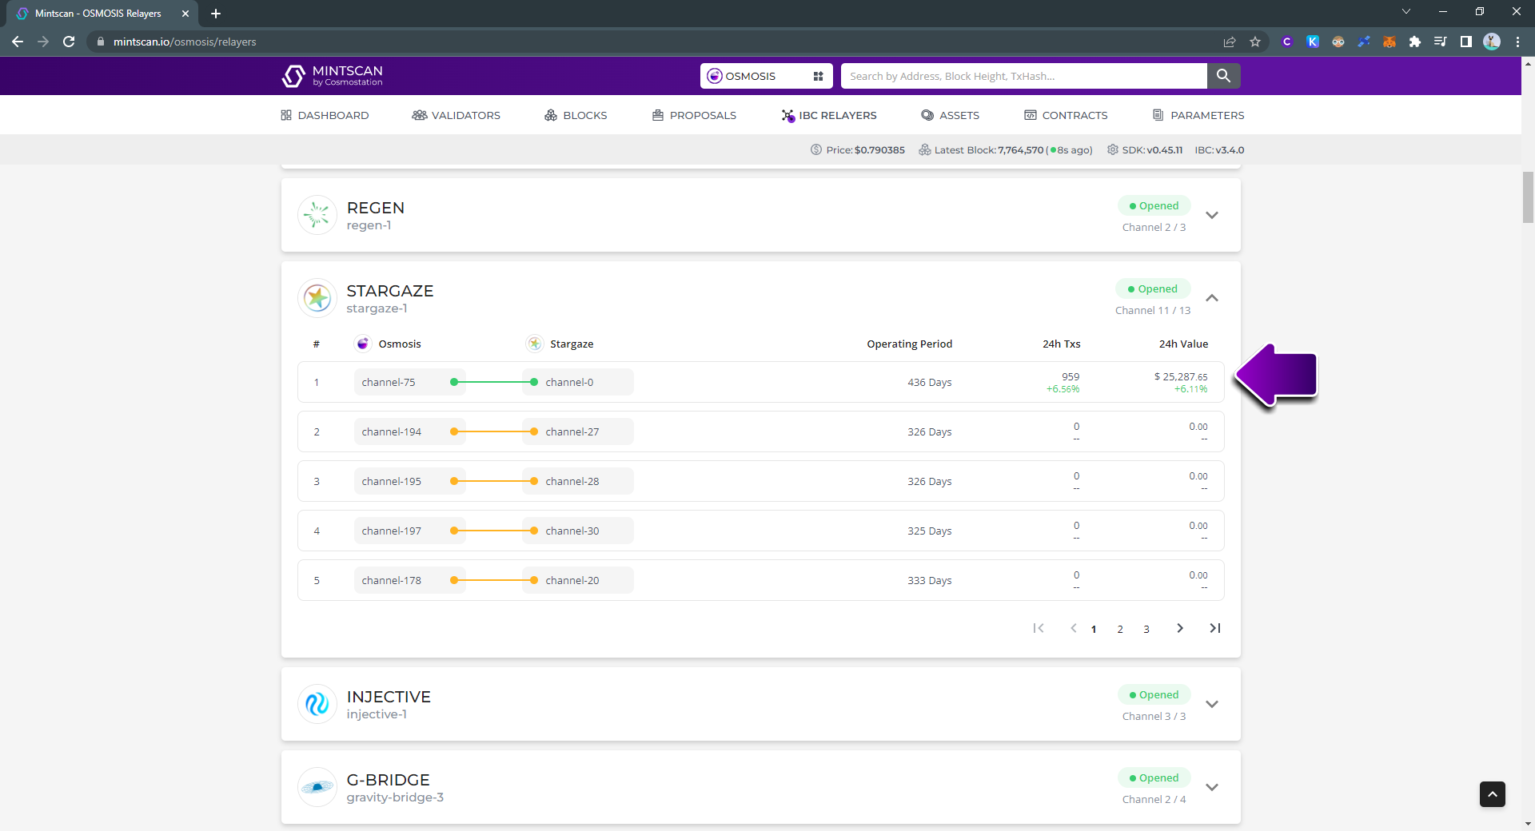1535x831 pixels.
Task: Bookmark this page with the star
Action: pyautogui.click(x=1255, y=42)
